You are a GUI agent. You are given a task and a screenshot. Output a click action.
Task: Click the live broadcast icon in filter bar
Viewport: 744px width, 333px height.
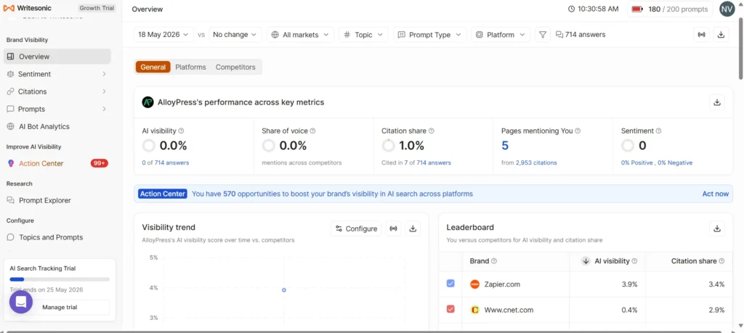point(702,35)
